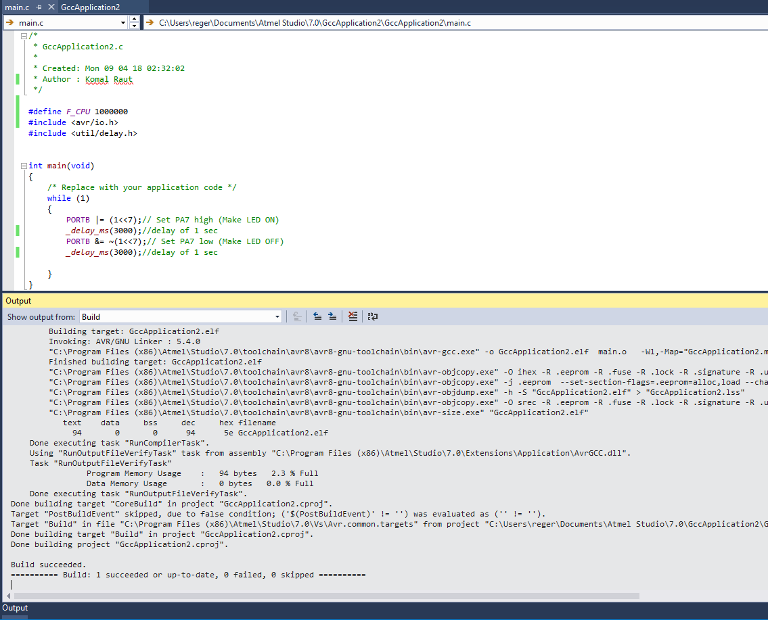Click Find Message in Code icon
The height and width of the screenshot is (620, 768).
[x=297, y=316]
